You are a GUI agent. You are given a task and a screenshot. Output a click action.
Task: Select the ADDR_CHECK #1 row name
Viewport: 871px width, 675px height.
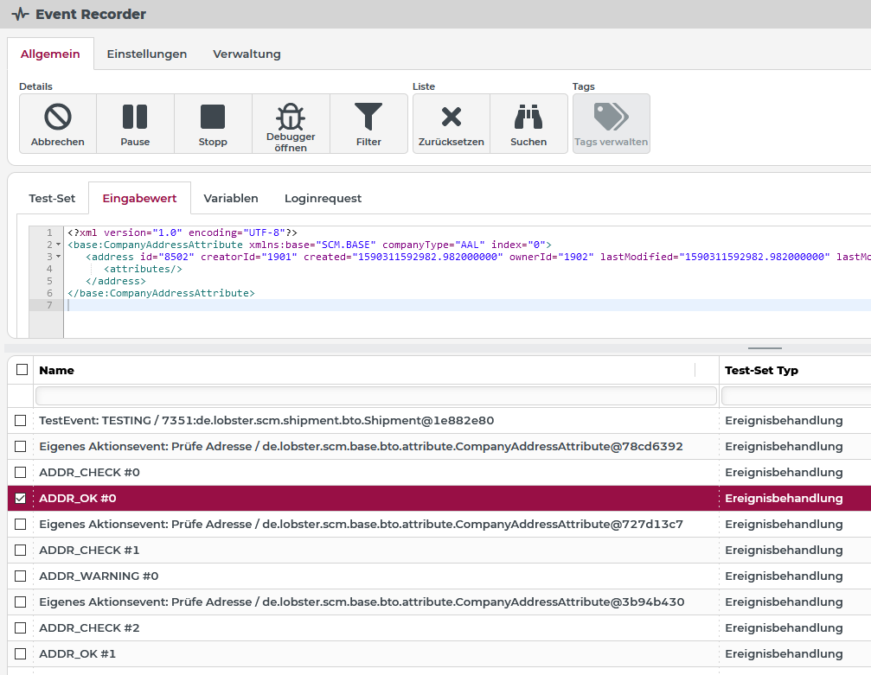(x=89, y=550)
